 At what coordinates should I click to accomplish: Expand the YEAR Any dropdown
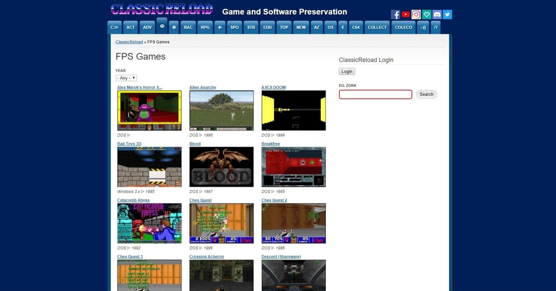pyautogui.click(x=126, y=78)
